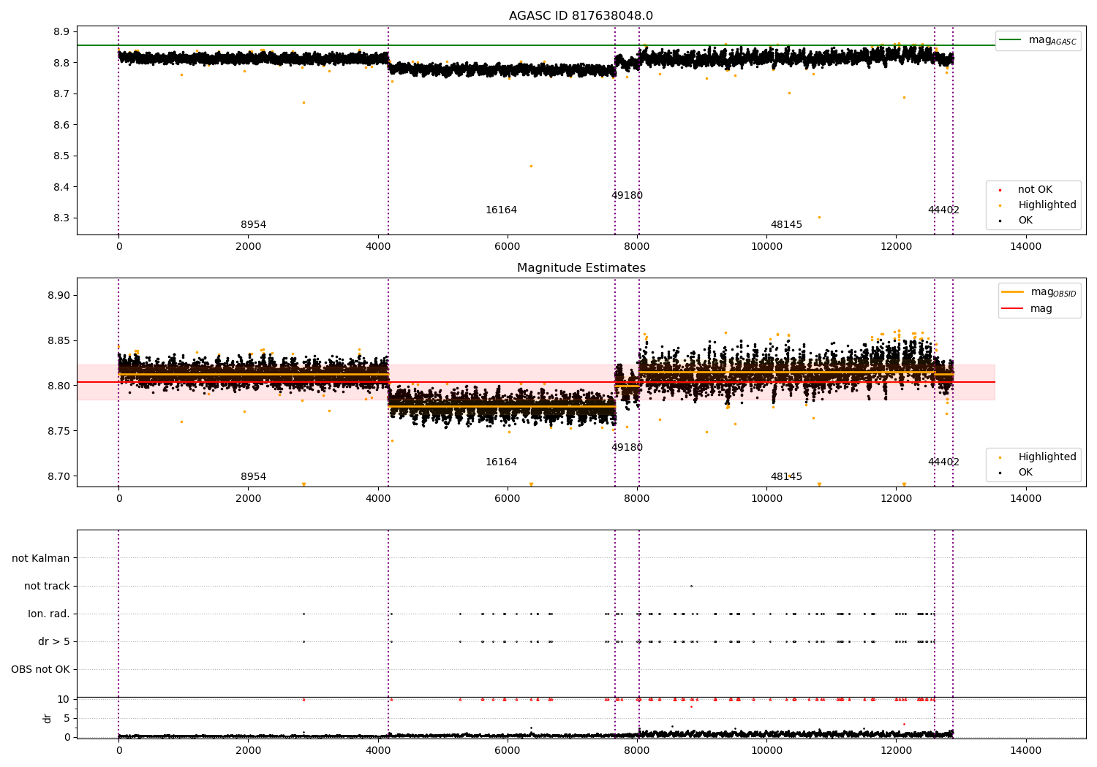Image resolution: width=1097 pixels, height=767 pixels.
Task: Click the '8.3' y-axis tick label
Action: 61,218
